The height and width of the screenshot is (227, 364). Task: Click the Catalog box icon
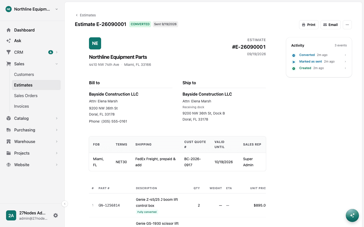click(9, 118)
